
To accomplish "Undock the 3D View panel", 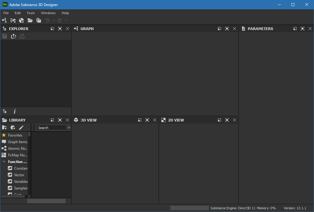I will [140, 120].
